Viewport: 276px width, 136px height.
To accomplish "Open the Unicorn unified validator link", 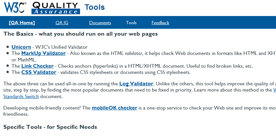I will pos(21,47).
